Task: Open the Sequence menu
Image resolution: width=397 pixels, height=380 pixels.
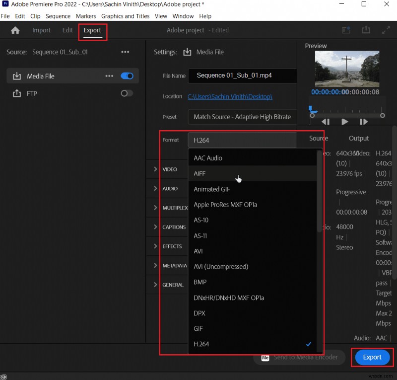Action: tap(58, 16)
